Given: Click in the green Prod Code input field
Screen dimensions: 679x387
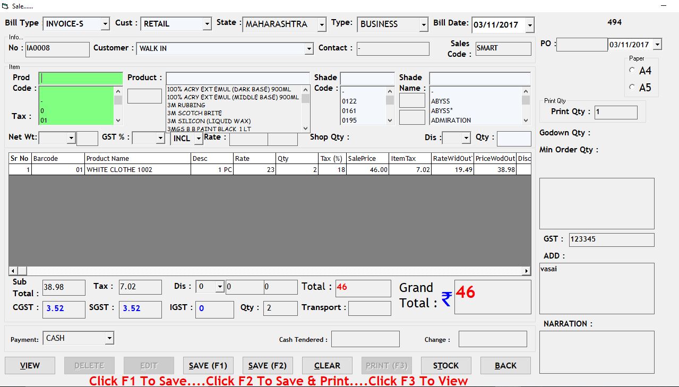Looking at the screenshot, I should click(x=81, y=78).
